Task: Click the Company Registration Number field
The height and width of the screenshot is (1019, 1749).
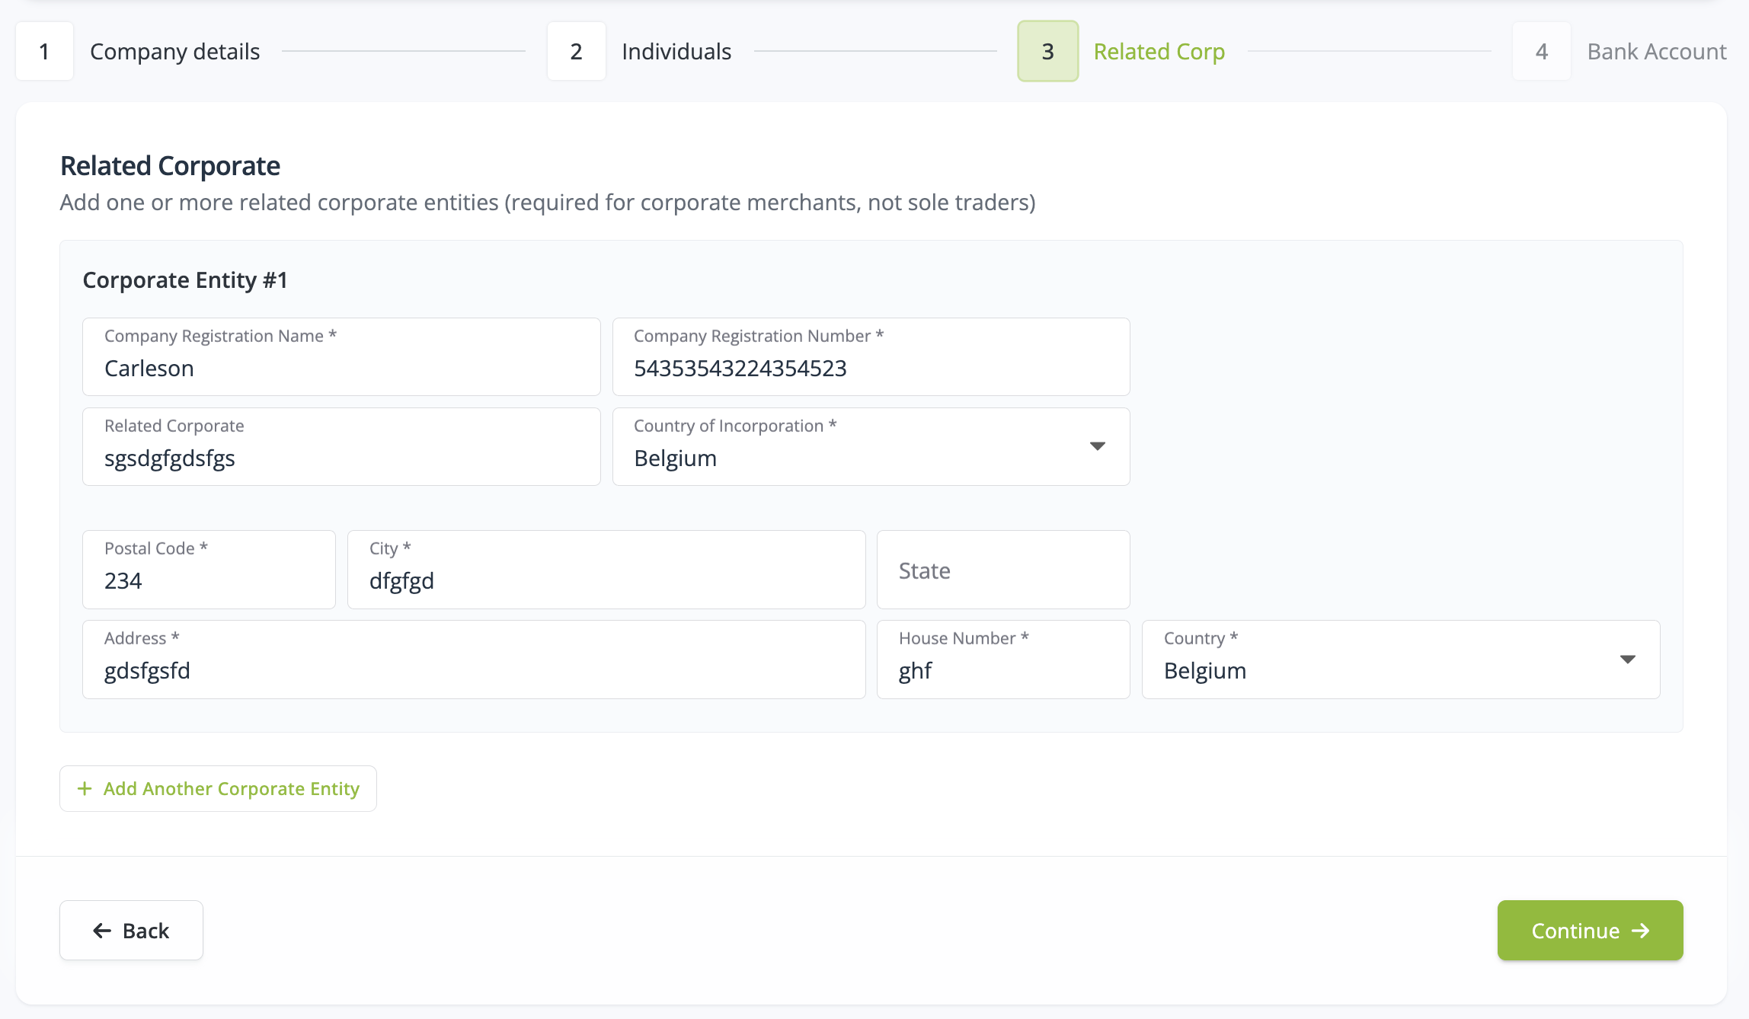Action: pos(870,356)
